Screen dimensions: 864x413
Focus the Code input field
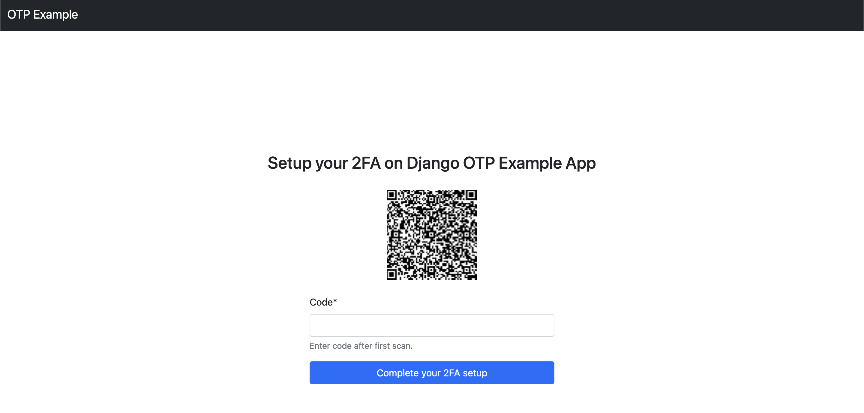click(432, 325)
